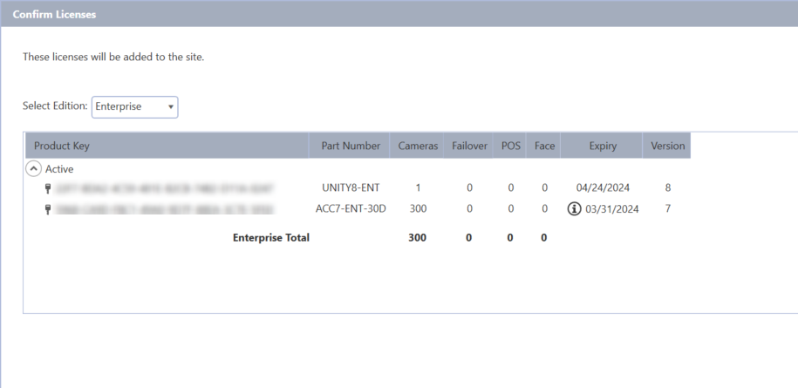Select the UNITY8-ENT part number cell
The width and height of the screenshot is (798, 388).
[351, 187]
